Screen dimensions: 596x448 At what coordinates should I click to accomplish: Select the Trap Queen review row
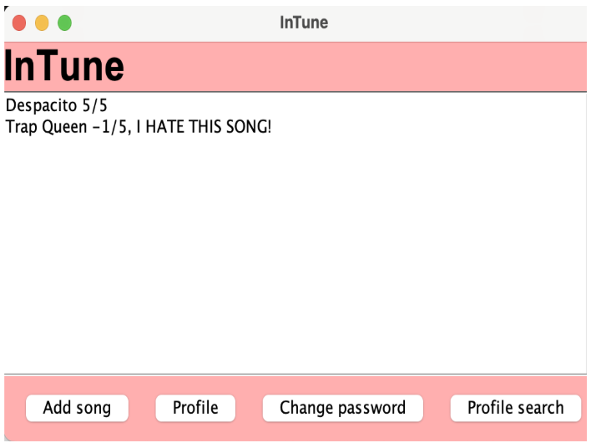(138, 127)
